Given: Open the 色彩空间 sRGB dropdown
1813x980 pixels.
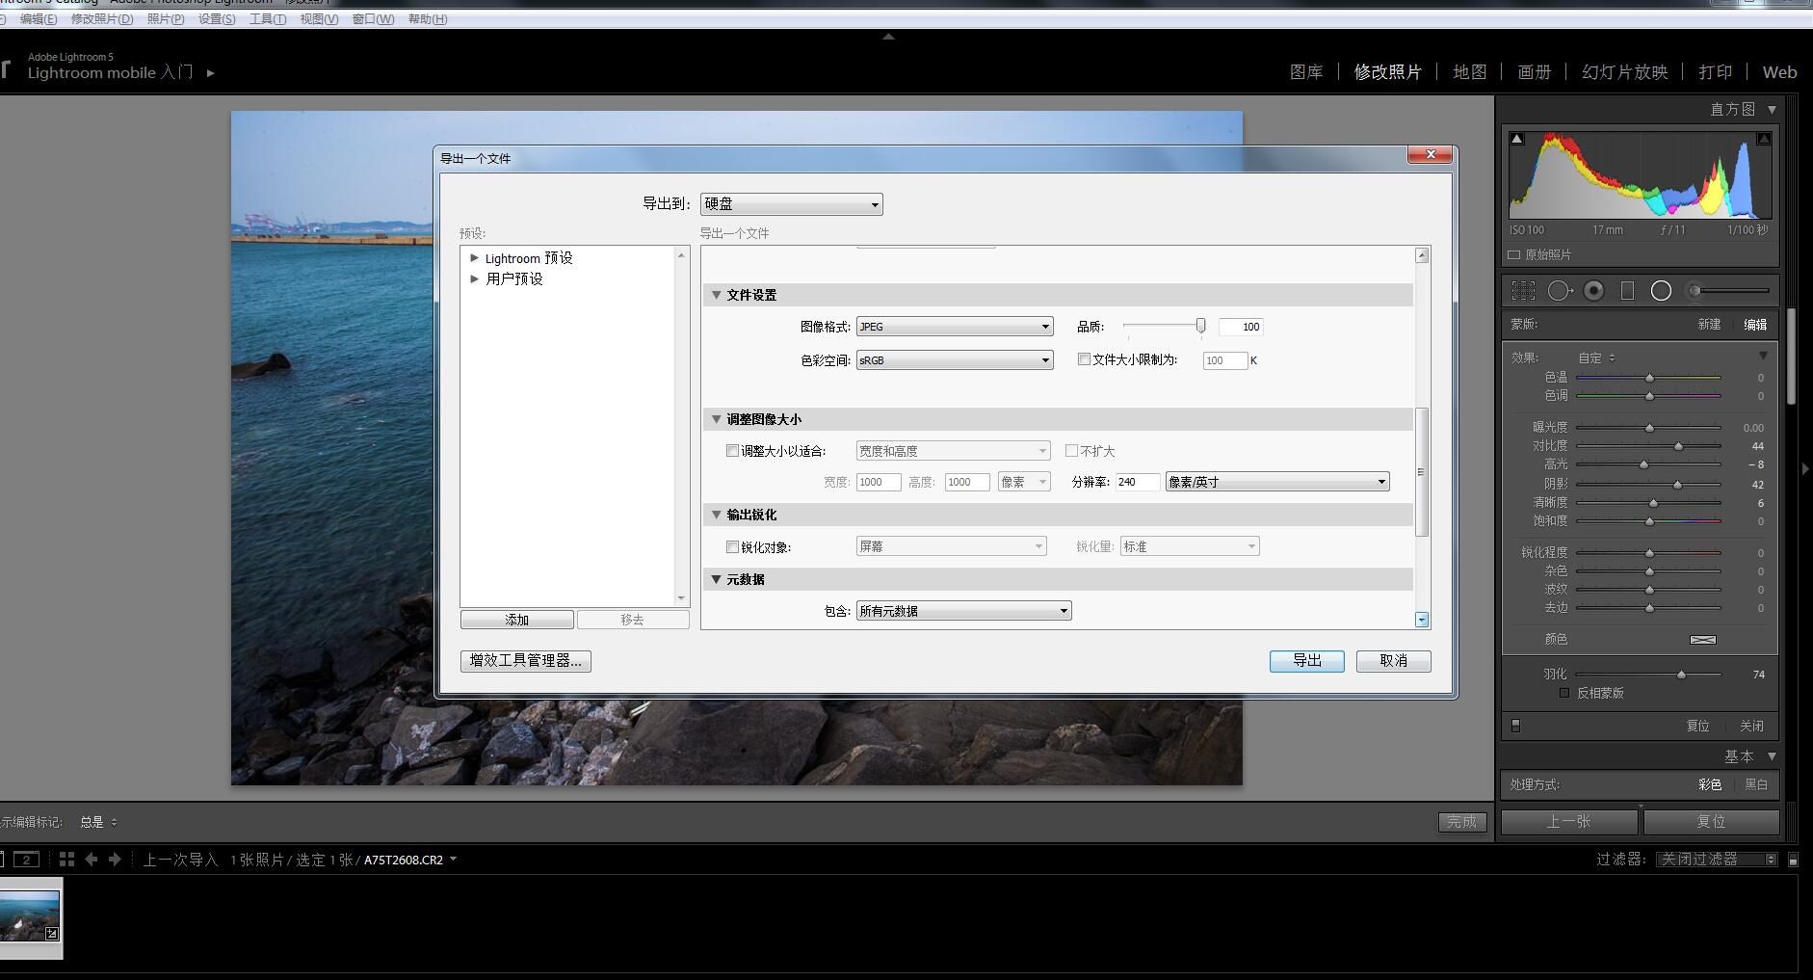Looking at the screenshot, I should click(x=954, y=360).
